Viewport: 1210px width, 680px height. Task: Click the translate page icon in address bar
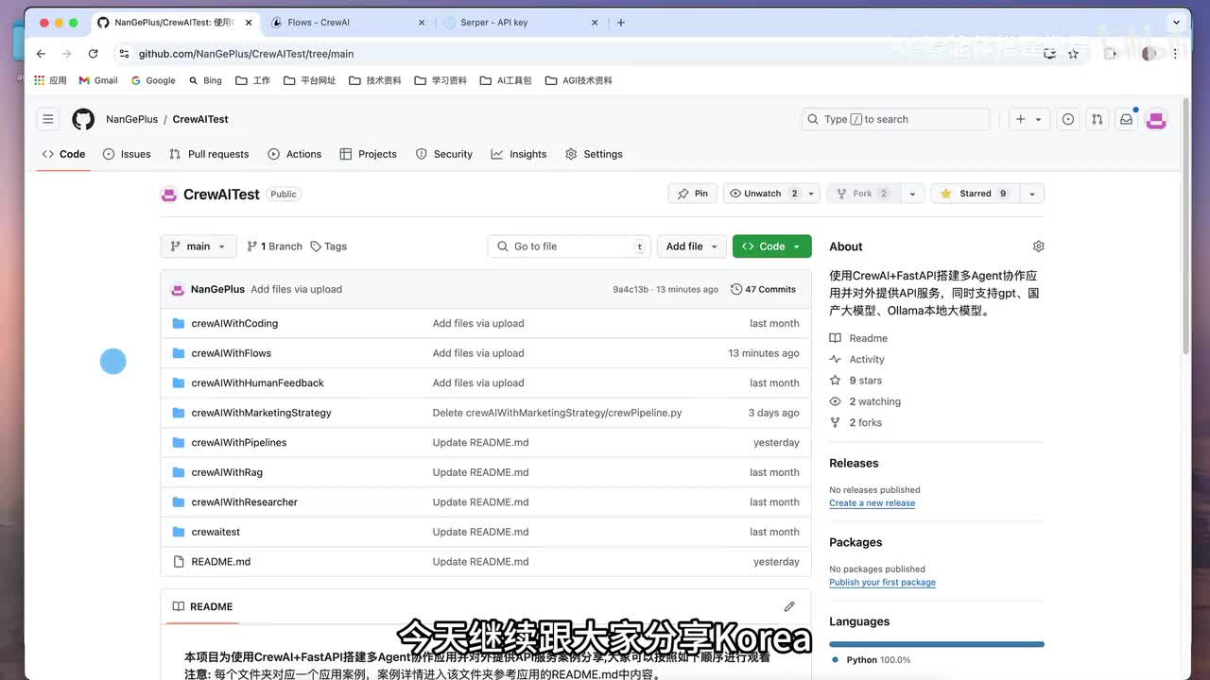(x=1049, y=54)
